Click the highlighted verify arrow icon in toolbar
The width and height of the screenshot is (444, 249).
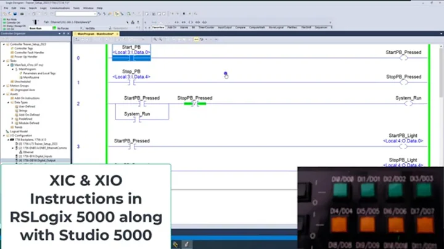pyautogui.click(x=117, y=14)
